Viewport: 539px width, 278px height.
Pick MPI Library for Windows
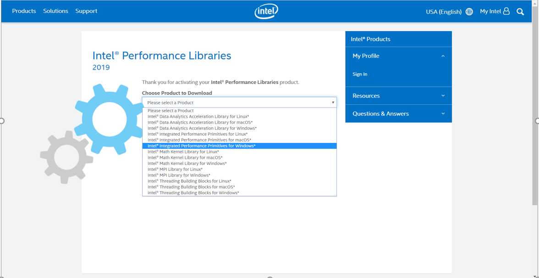(239, 175)
